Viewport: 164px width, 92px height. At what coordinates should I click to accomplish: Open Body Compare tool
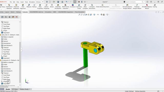[x=85, y=7]
